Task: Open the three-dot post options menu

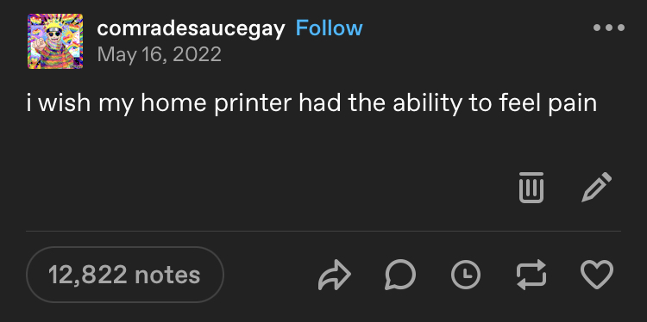Action: (x=609, y=28)
